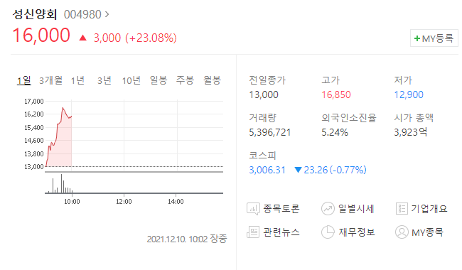Switch chart to 3년 range

(x=104, y=80)
